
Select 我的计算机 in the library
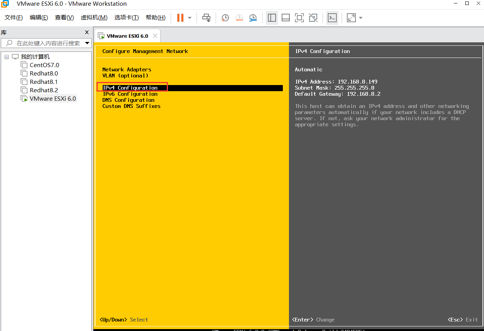[x=35, y=57]
